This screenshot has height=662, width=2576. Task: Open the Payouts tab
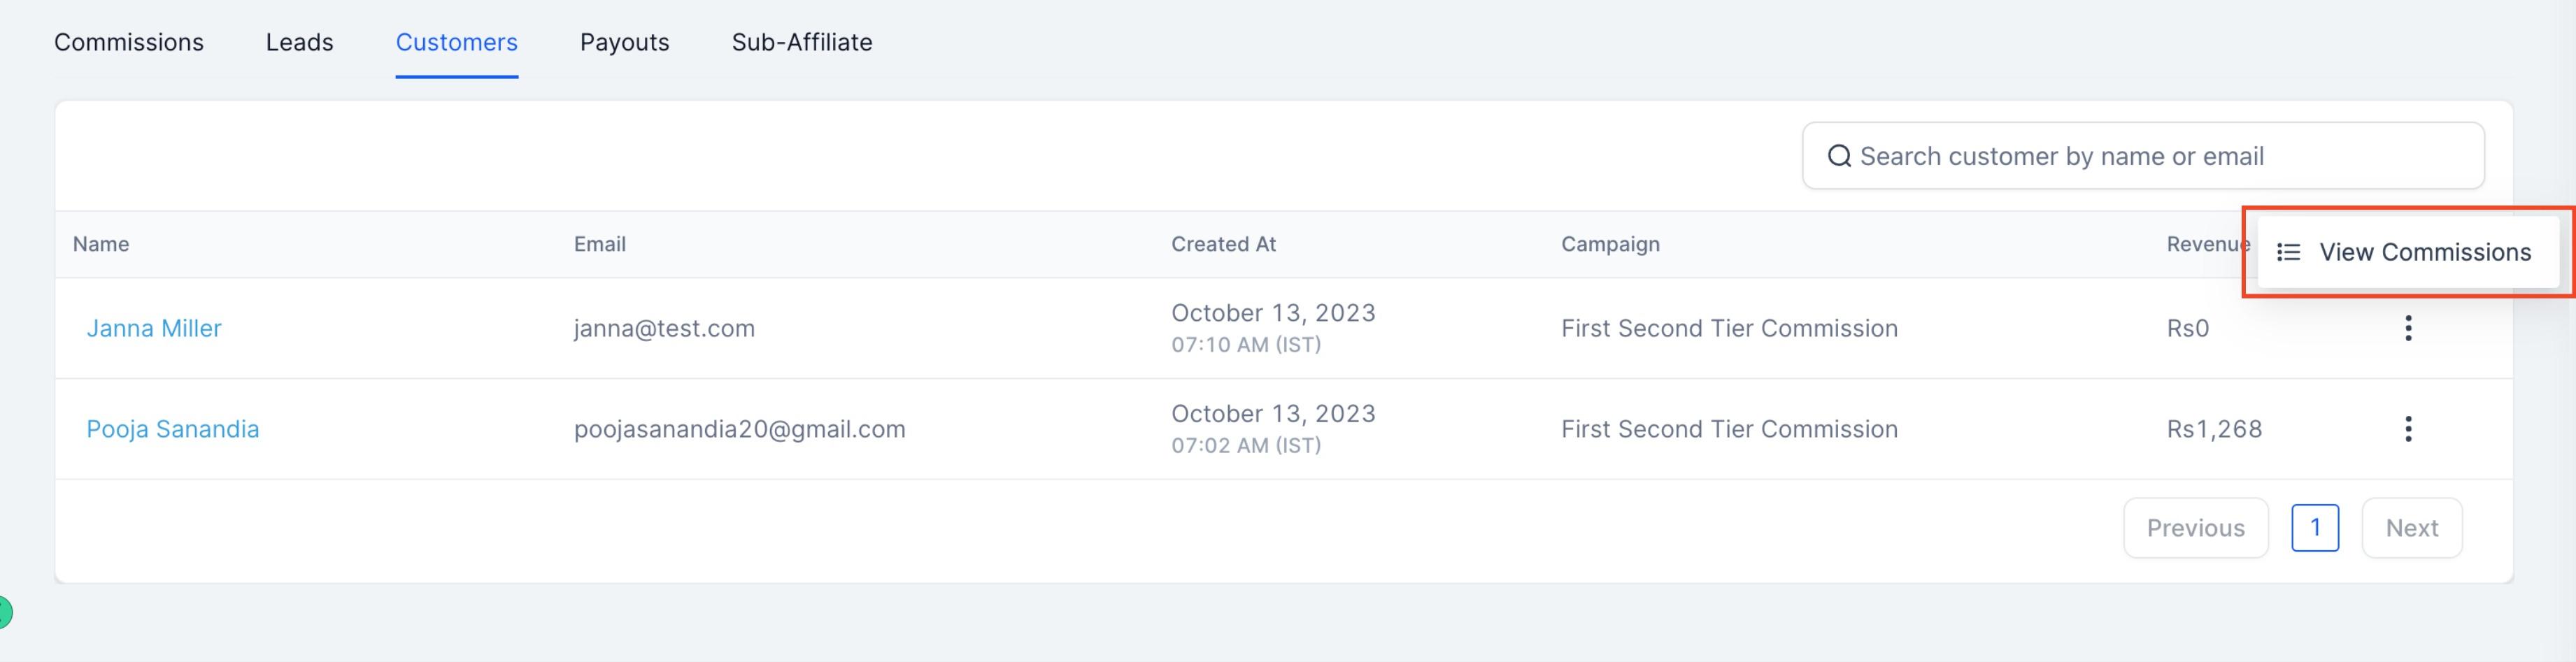pos(624,42)
